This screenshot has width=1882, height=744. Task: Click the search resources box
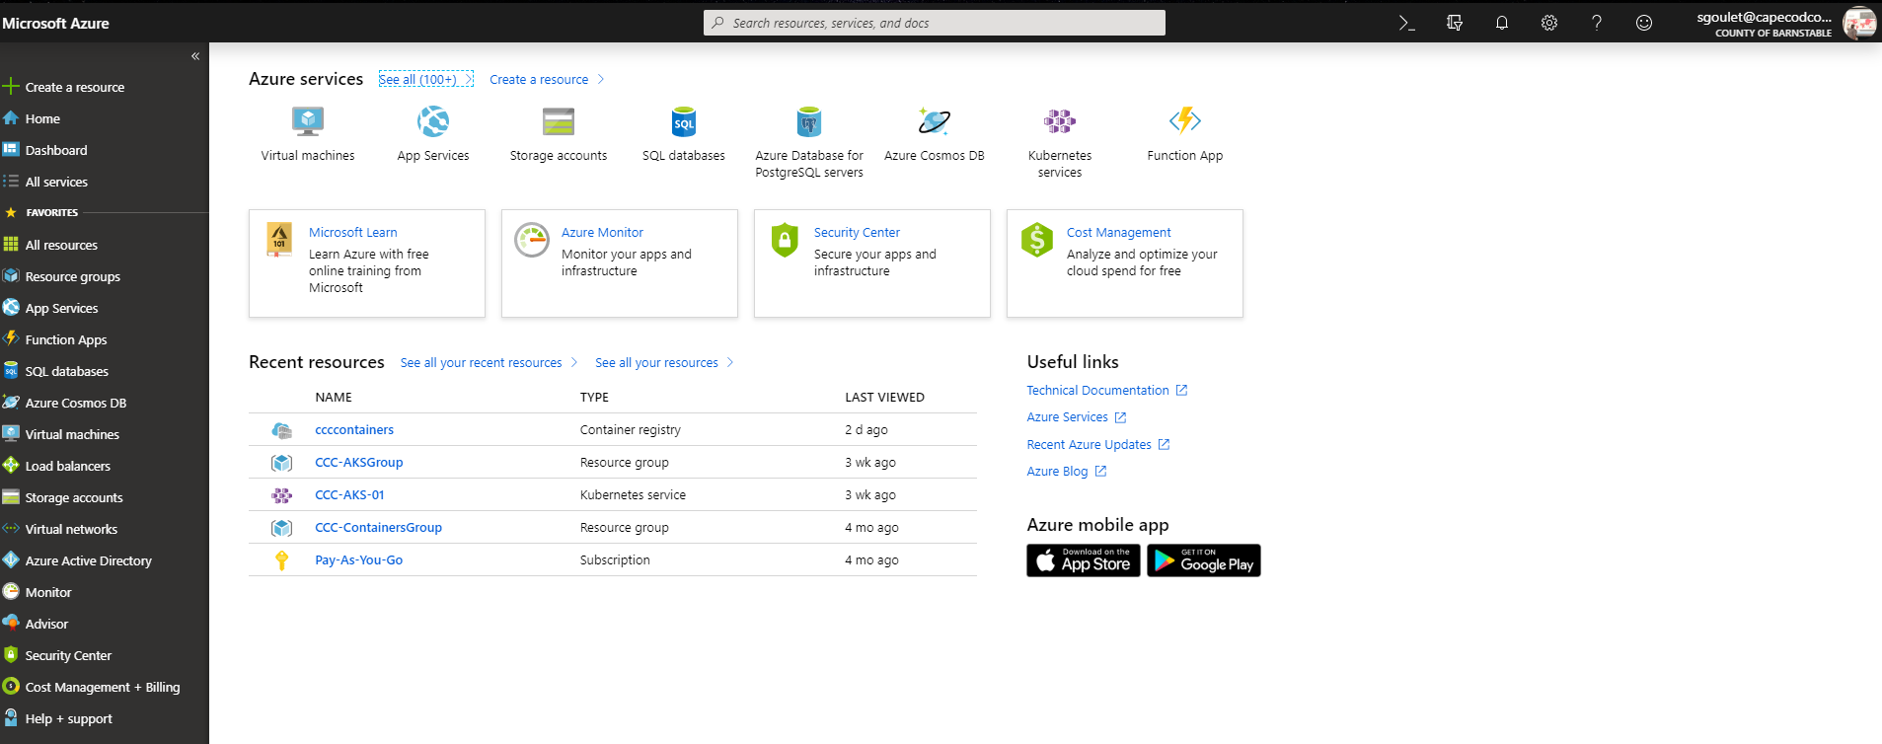[x=935, y=23]
